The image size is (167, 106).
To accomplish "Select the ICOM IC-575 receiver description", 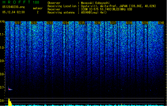I will click(x=107, y=9).
